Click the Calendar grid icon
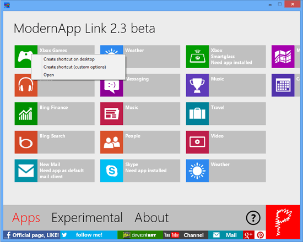 click(x=283, y=85)
